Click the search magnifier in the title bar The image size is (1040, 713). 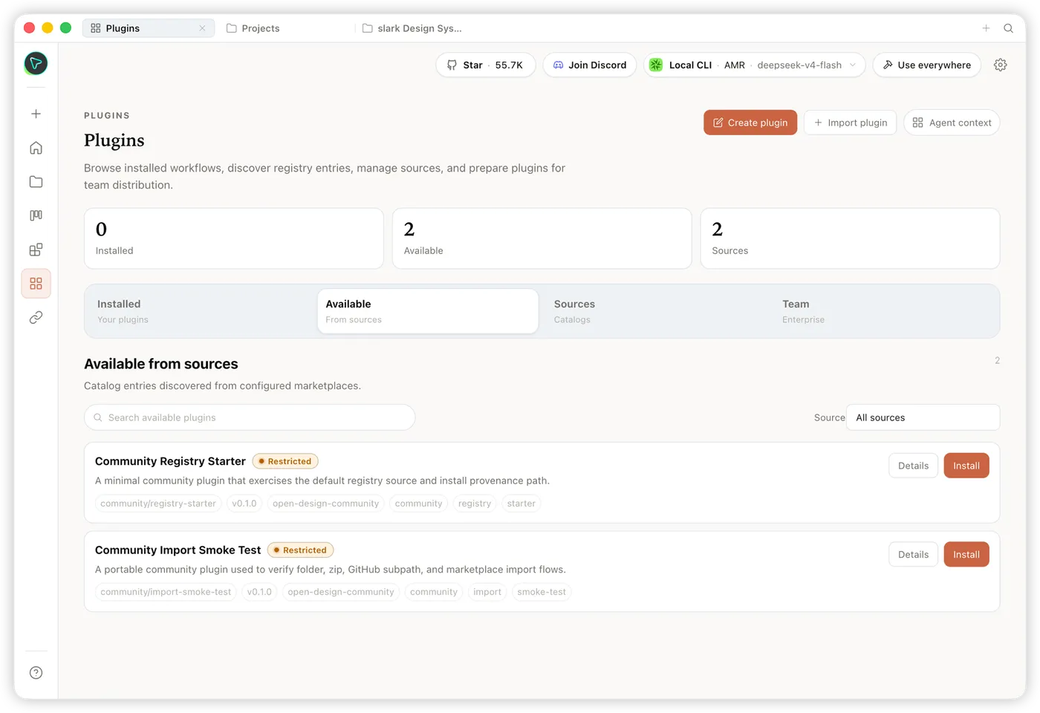pyautogui.click(x=1008, y=28)
